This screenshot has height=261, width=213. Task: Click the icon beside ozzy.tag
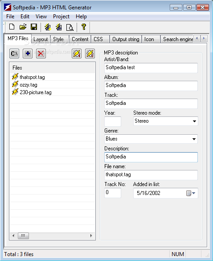coord(15,84)
